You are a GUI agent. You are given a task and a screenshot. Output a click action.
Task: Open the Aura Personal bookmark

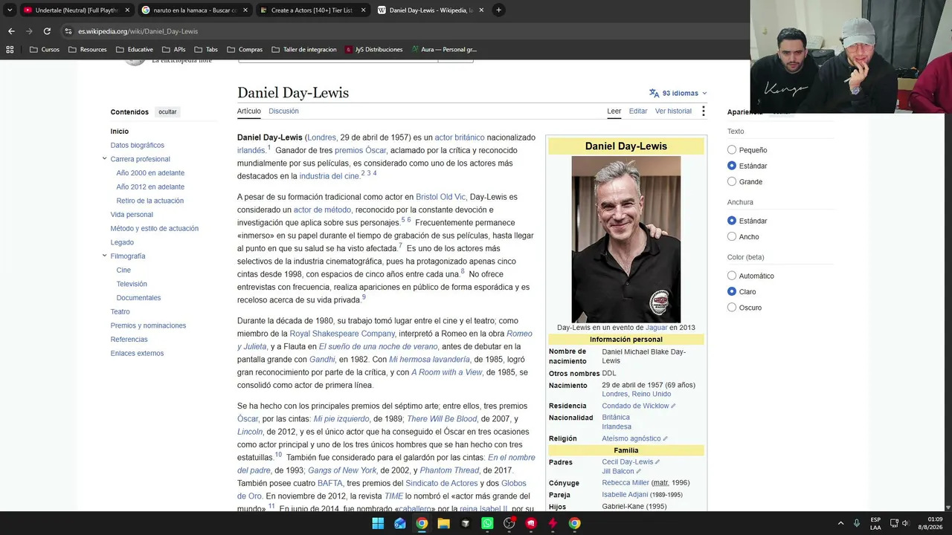443,50
